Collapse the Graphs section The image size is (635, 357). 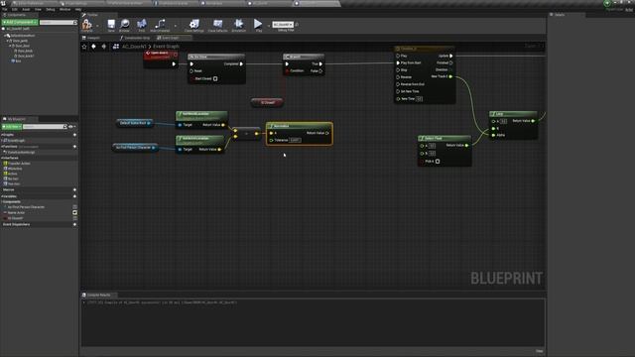point(2,135)
